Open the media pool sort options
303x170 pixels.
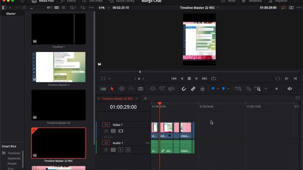click(82, 8)
